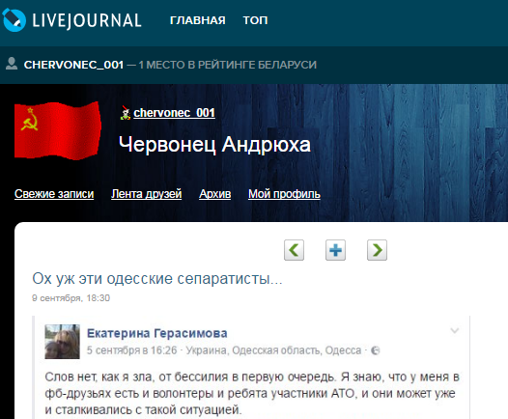This screenshot has width=508, height=419.
Task: Open CHERVONEC_001 rating header link
Action: 73,65
